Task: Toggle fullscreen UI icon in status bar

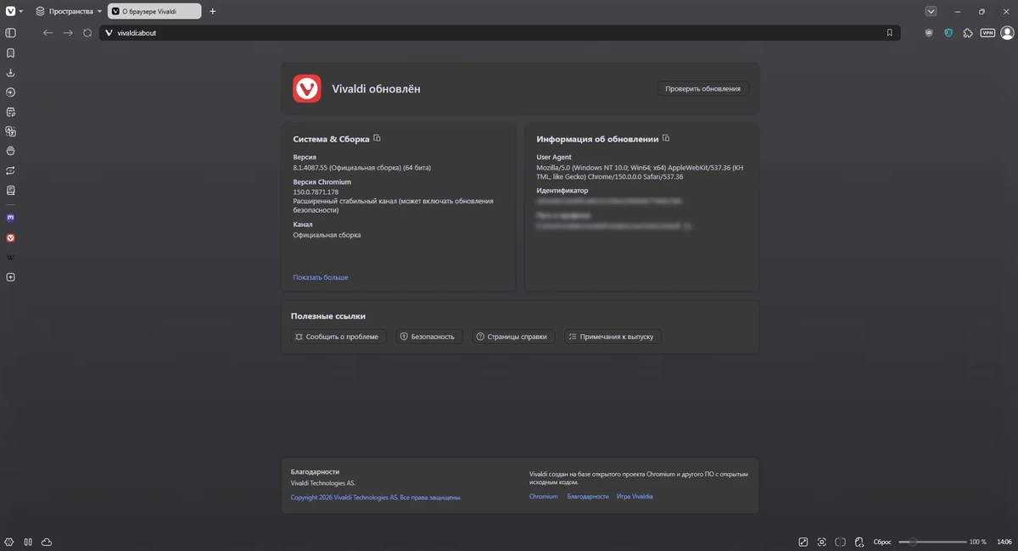Action: click(803, 542)
